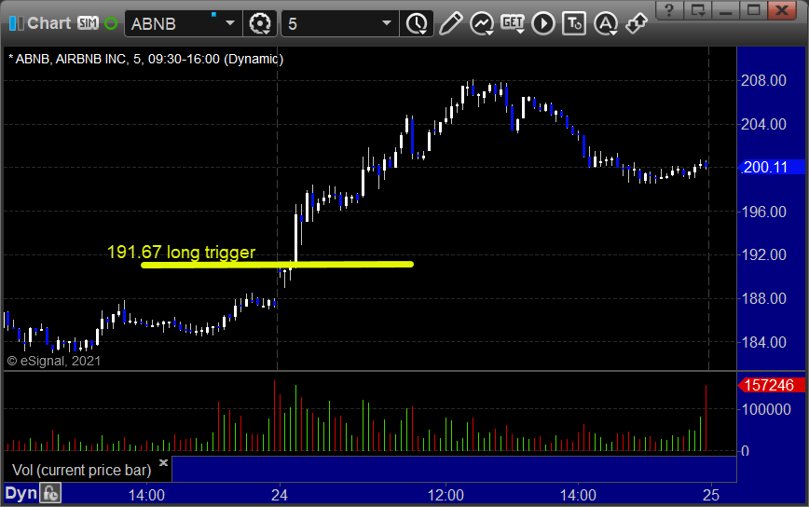Click the trade up-down arrows icon
This screenshot has height=507, width=809.
637,23
